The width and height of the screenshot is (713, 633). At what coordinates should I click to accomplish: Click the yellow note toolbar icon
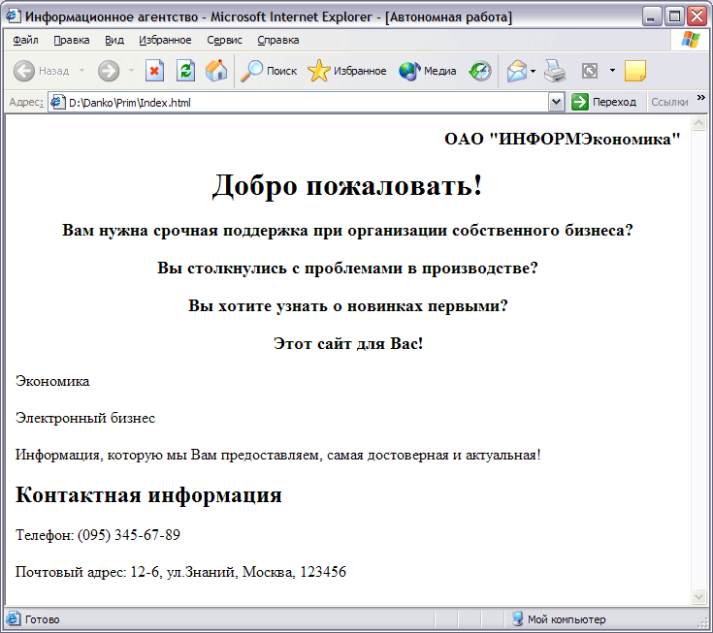634,71
